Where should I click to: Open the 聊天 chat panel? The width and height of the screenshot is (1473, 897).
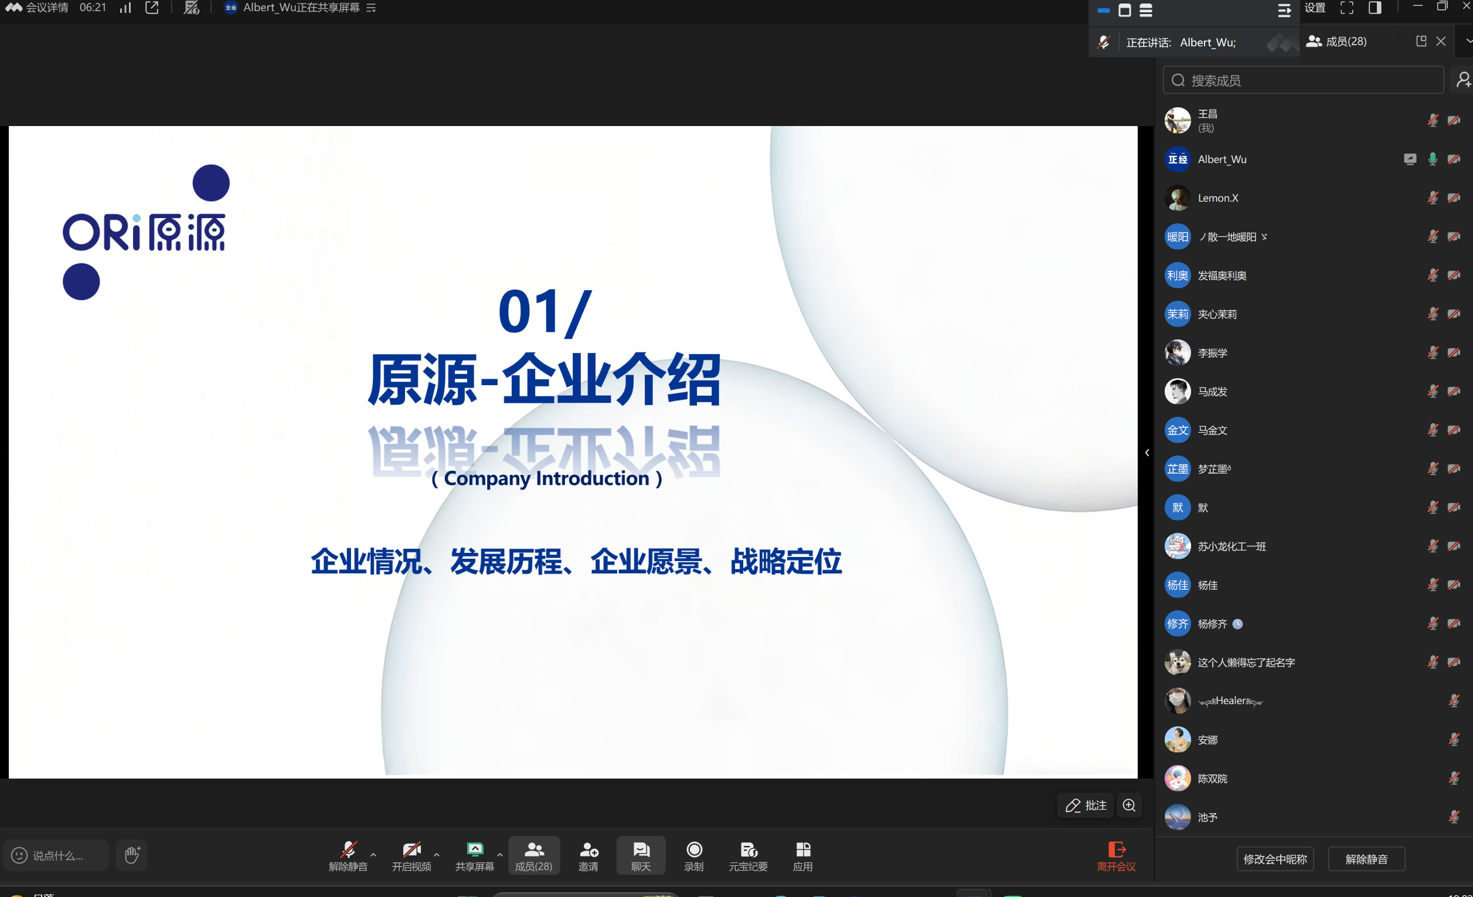coord(640,855)
